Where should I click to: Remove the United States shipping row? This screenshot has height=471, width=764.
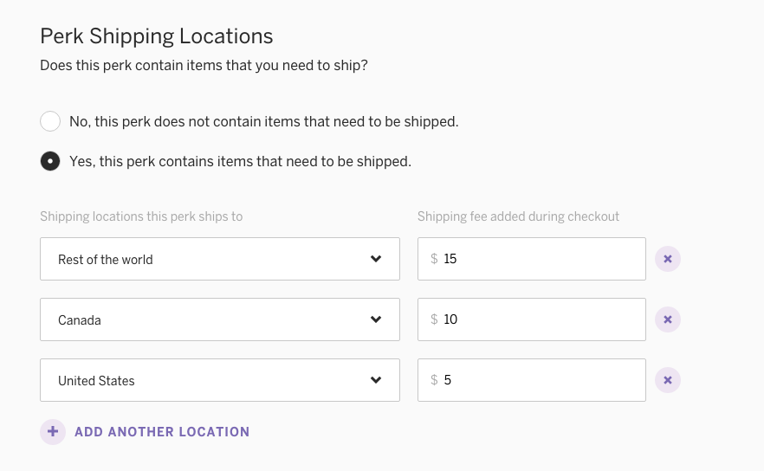[668, 380]
